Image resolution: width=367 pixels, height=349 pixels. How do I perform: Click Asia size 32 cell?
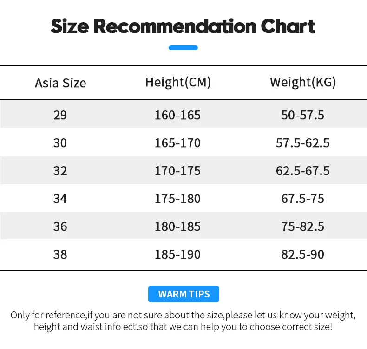click(x=60, y=171)
